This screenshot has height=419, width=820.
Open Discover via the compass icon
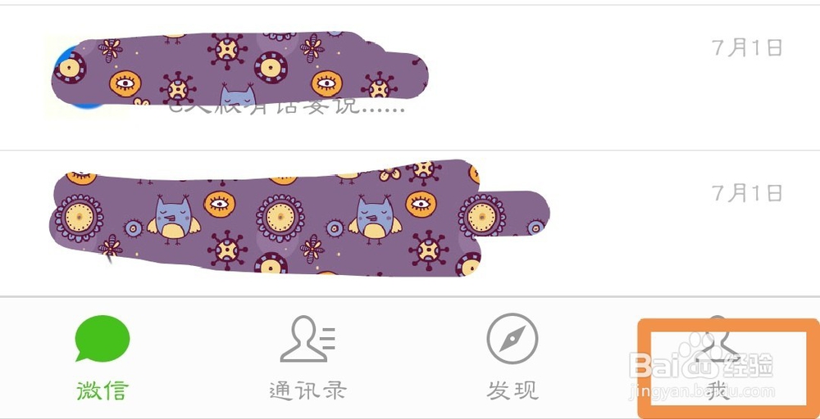click(x=512, y=339)
